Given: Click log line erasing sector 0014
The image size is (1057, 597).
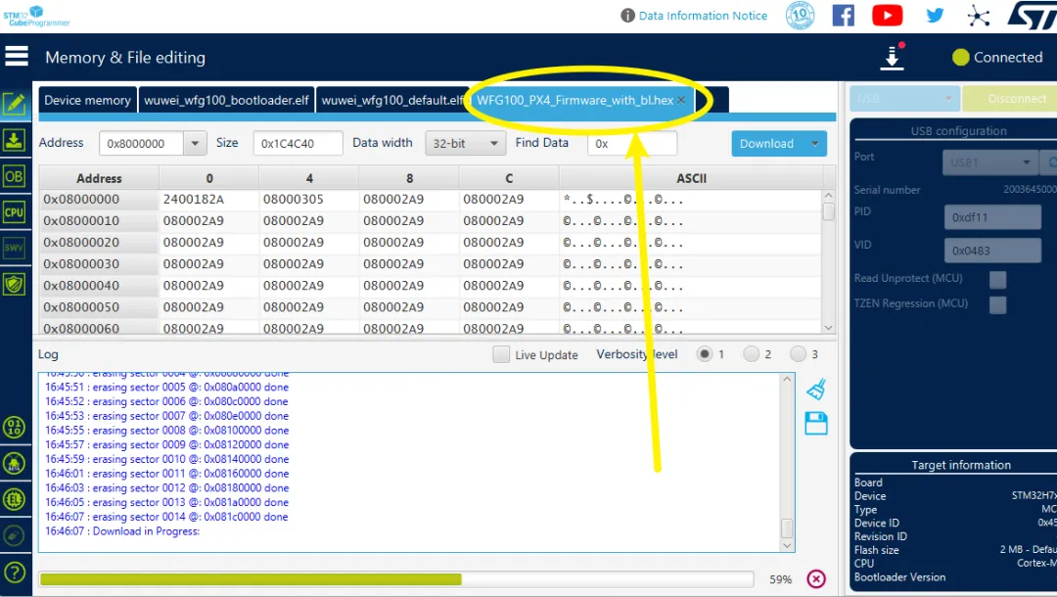Looking at the screenshot, I should 166,517.
